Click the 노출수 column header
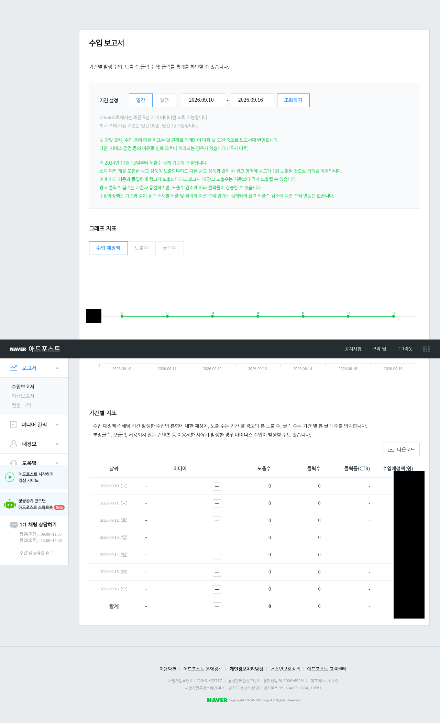This screenshot has height=723, width=440. point(264,469)
